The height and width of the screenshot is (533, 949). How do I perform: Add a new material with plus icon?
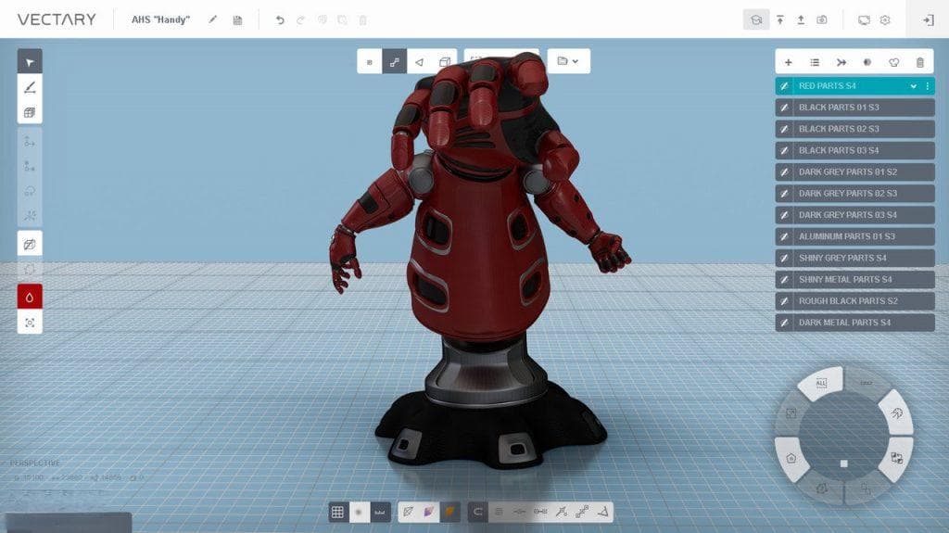[788, 62]
